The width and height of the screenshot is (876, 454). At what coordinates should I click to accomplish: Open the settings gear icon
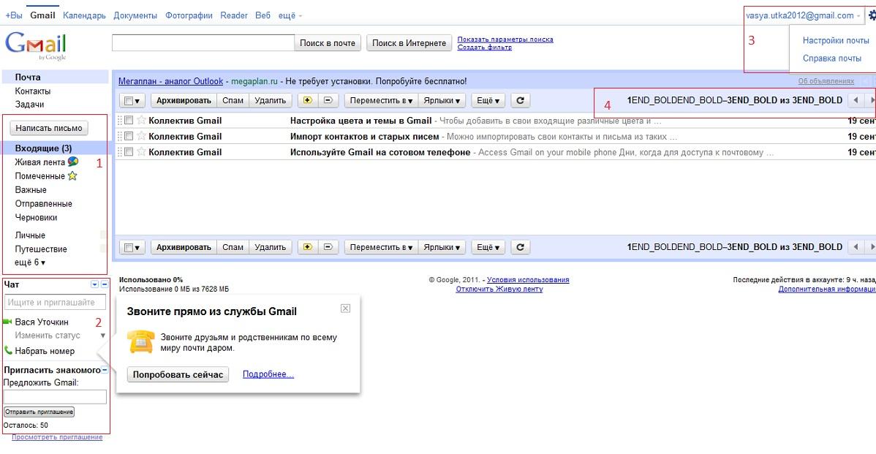tap(871, 15)
